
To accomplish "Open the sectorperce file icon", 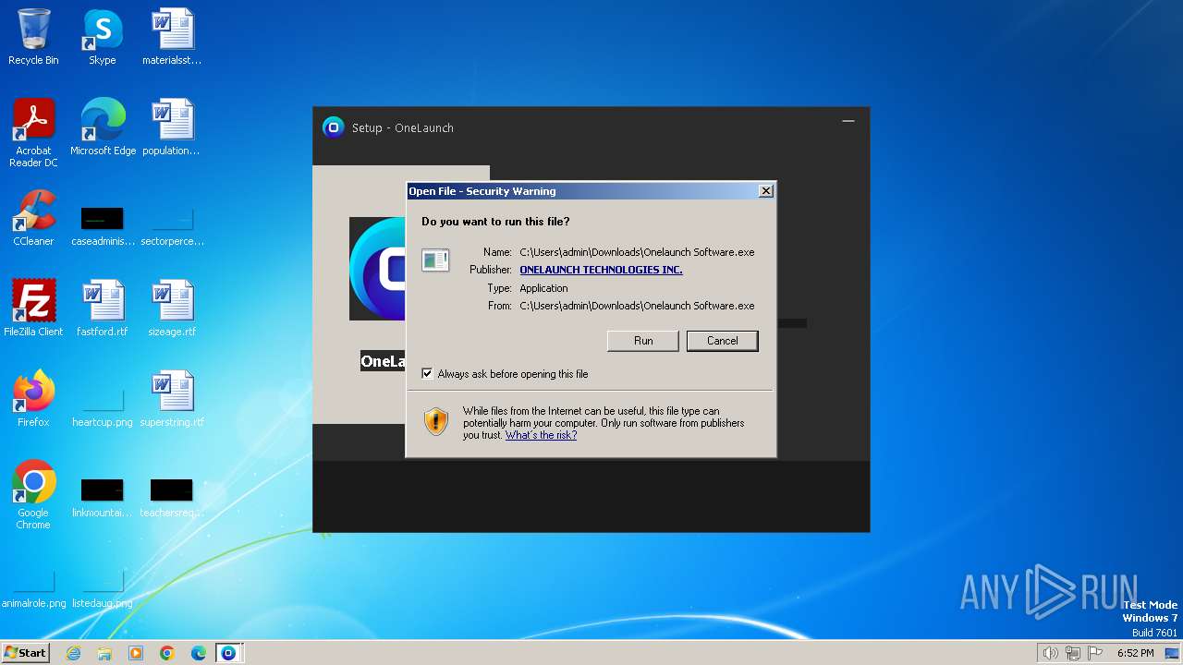I will (x=172, y=226).
